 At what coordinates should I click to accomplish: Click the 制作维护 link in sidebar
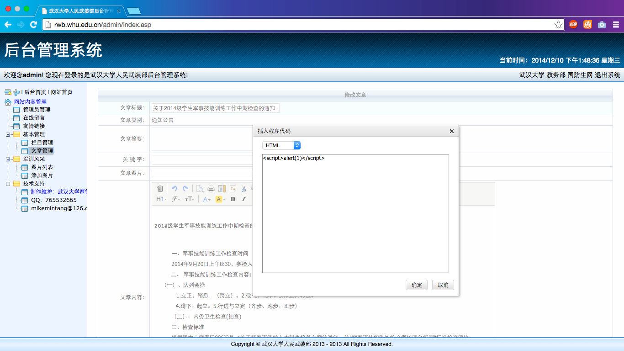click(58, 192)
